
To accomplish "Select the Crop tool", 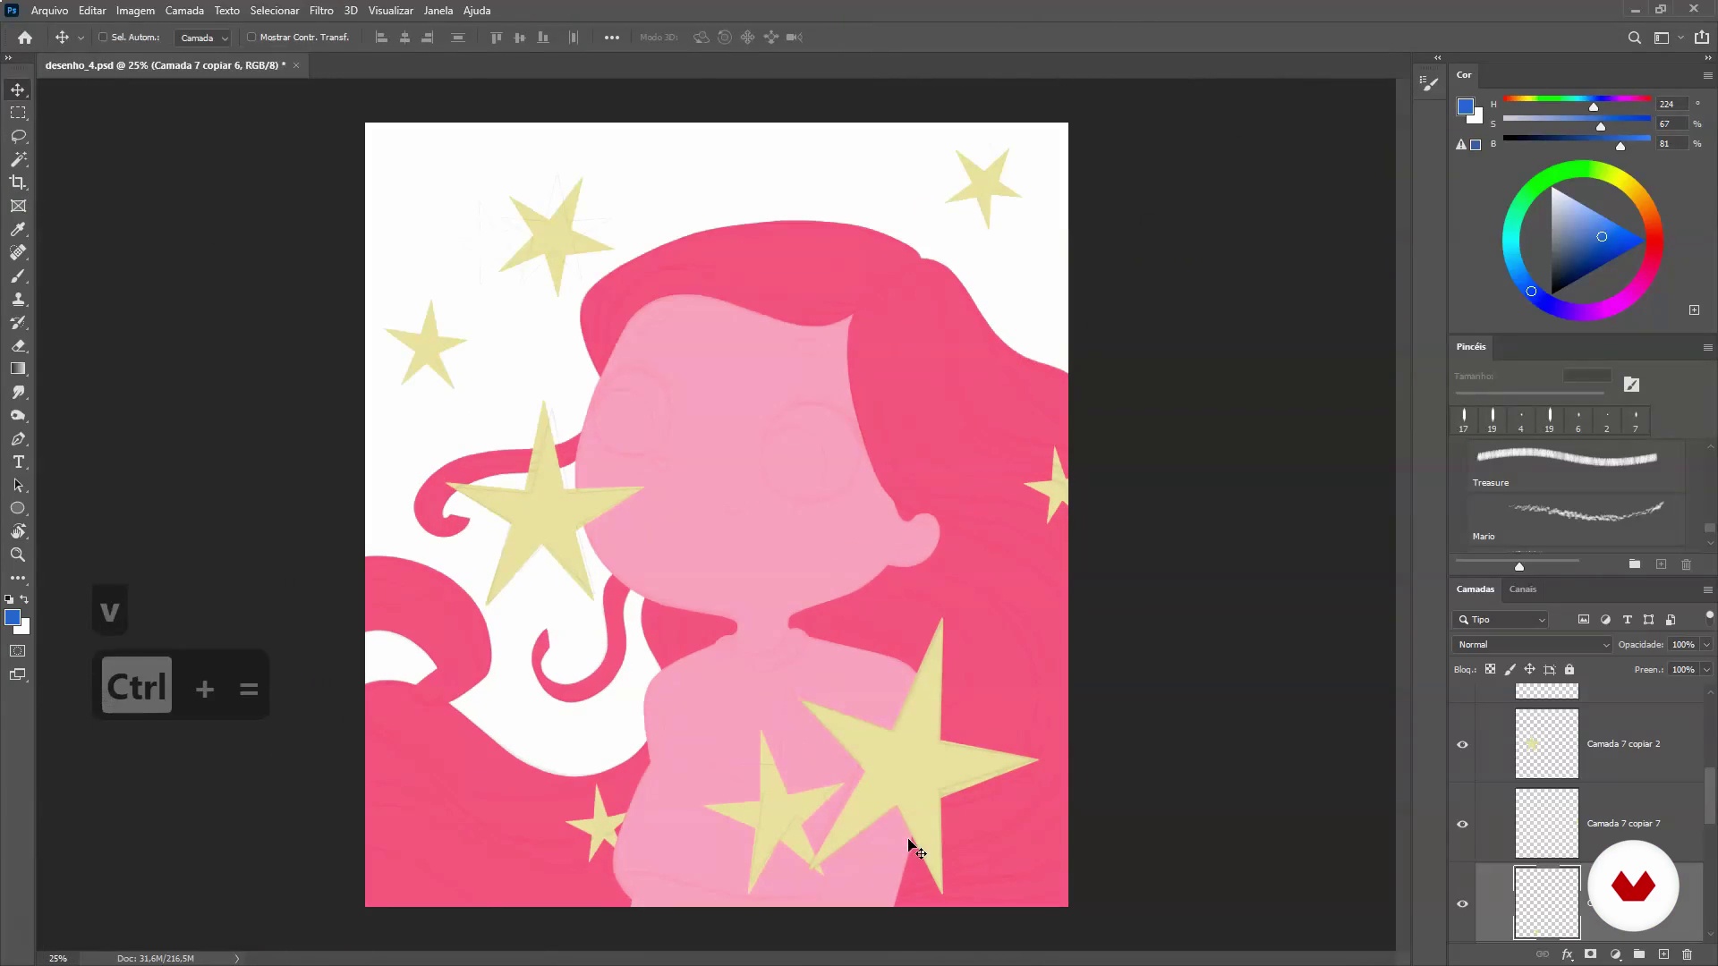I will point(18,182).
